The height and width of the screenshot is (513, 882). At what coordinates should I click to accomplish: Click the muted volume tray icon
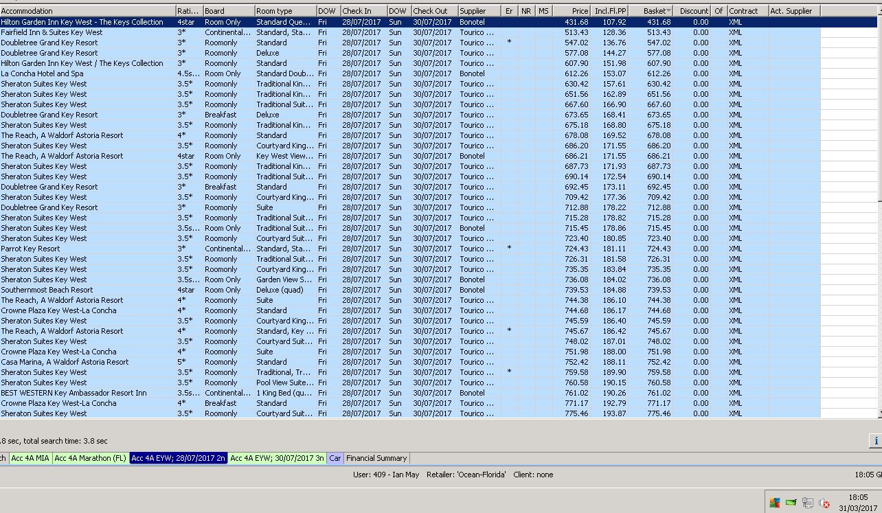point(824,503)
